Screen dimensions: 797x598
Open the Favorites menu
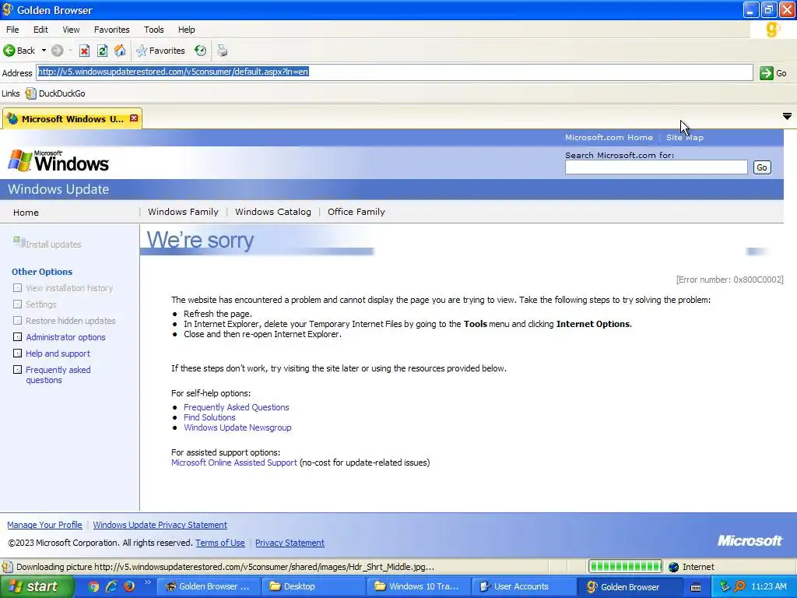(112, 30)
